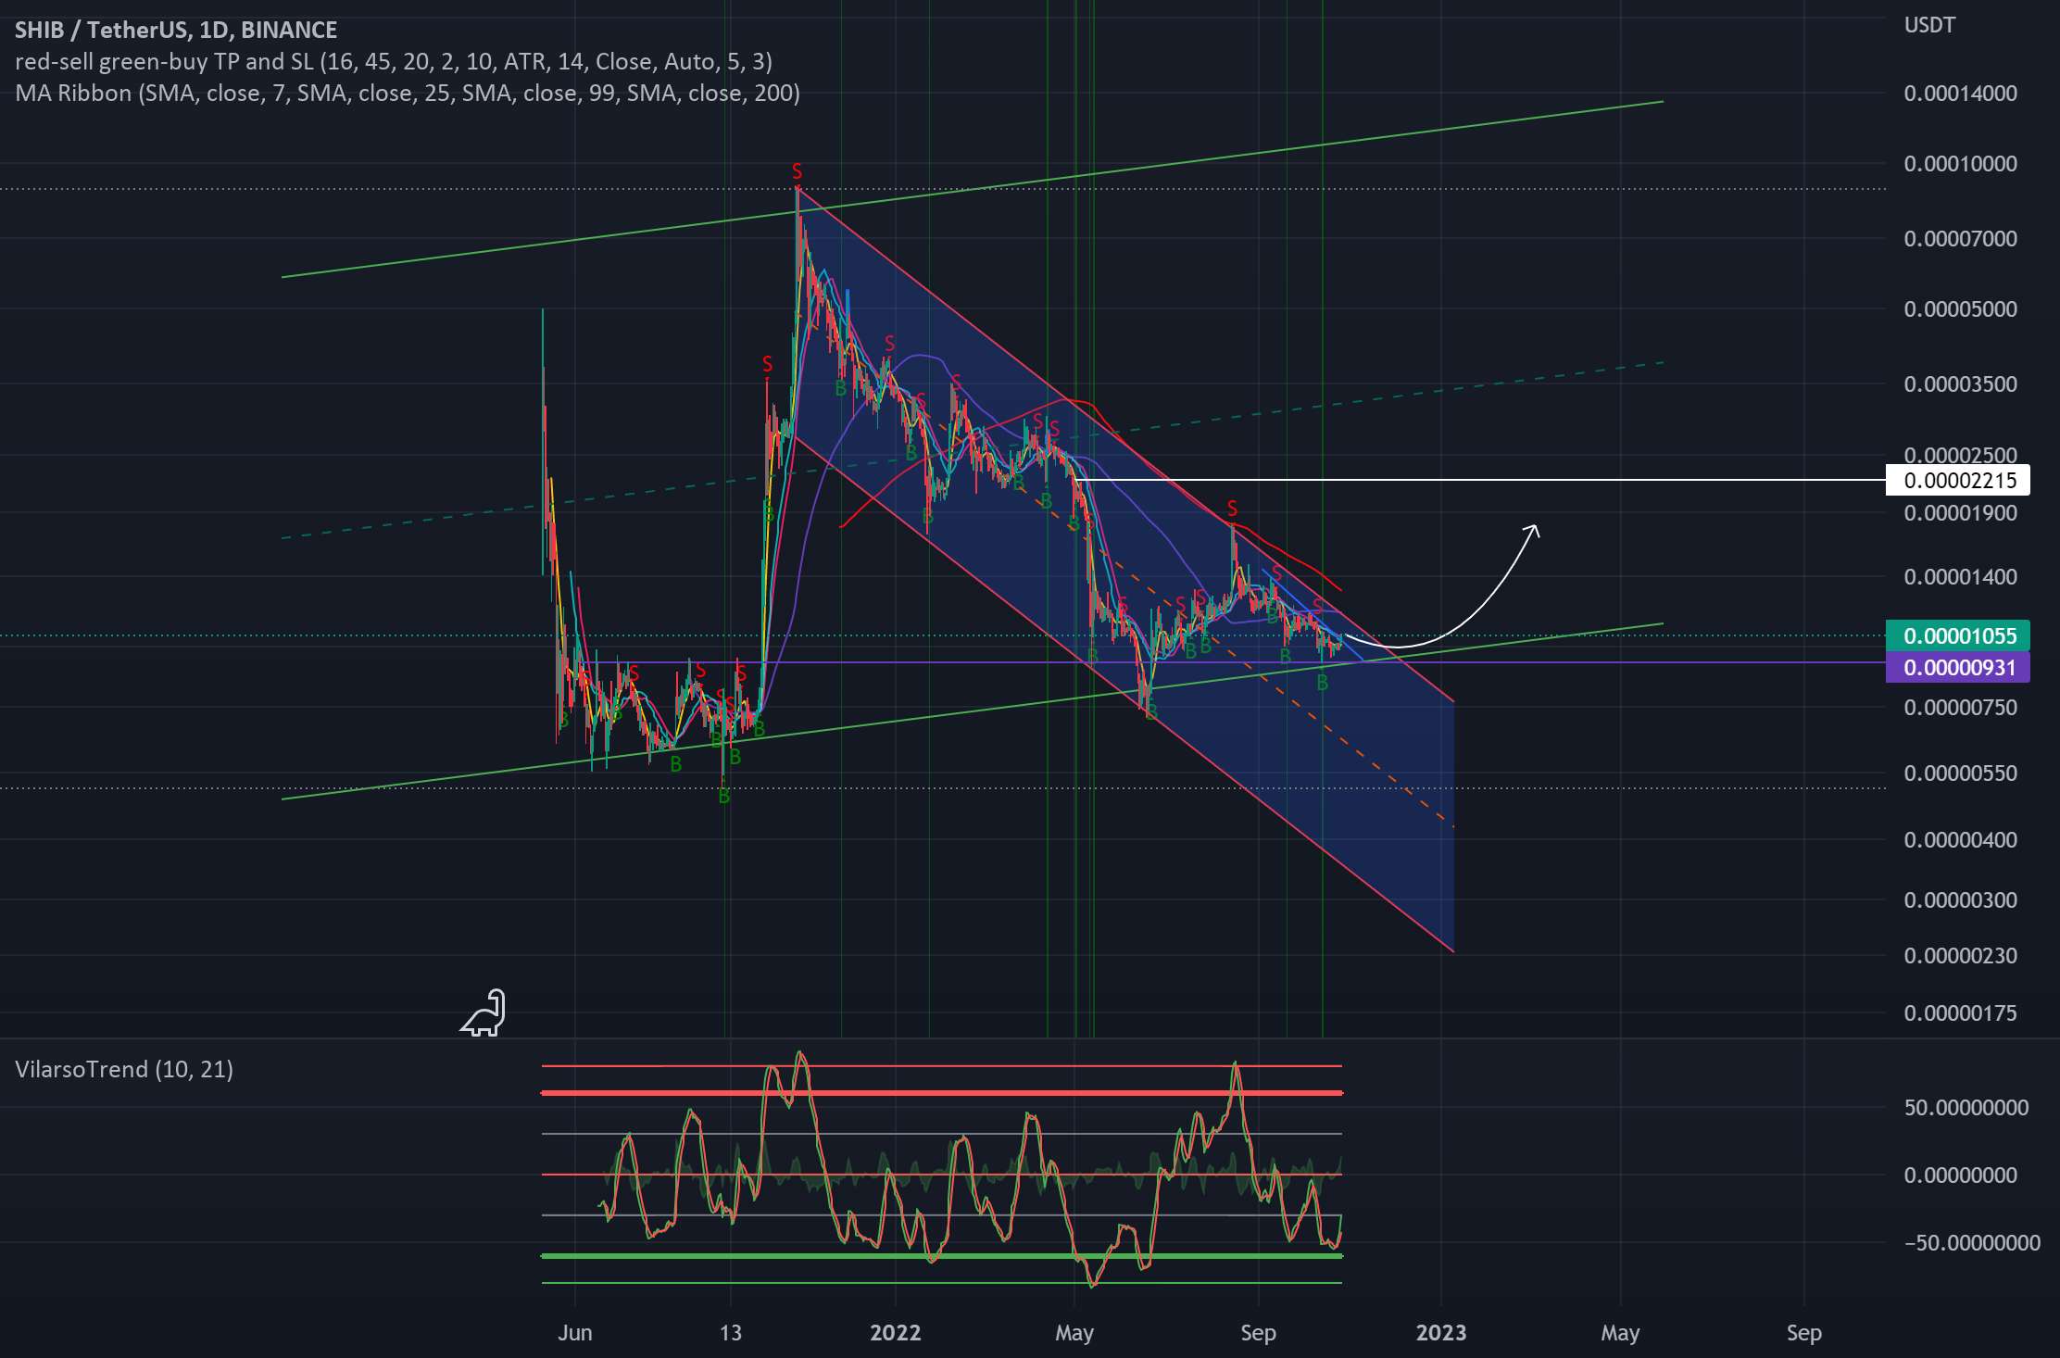This screenshot has width=2060, height=1358.
Task: Click the 0.00000300 price axis value
Action: coord(1960,900)
